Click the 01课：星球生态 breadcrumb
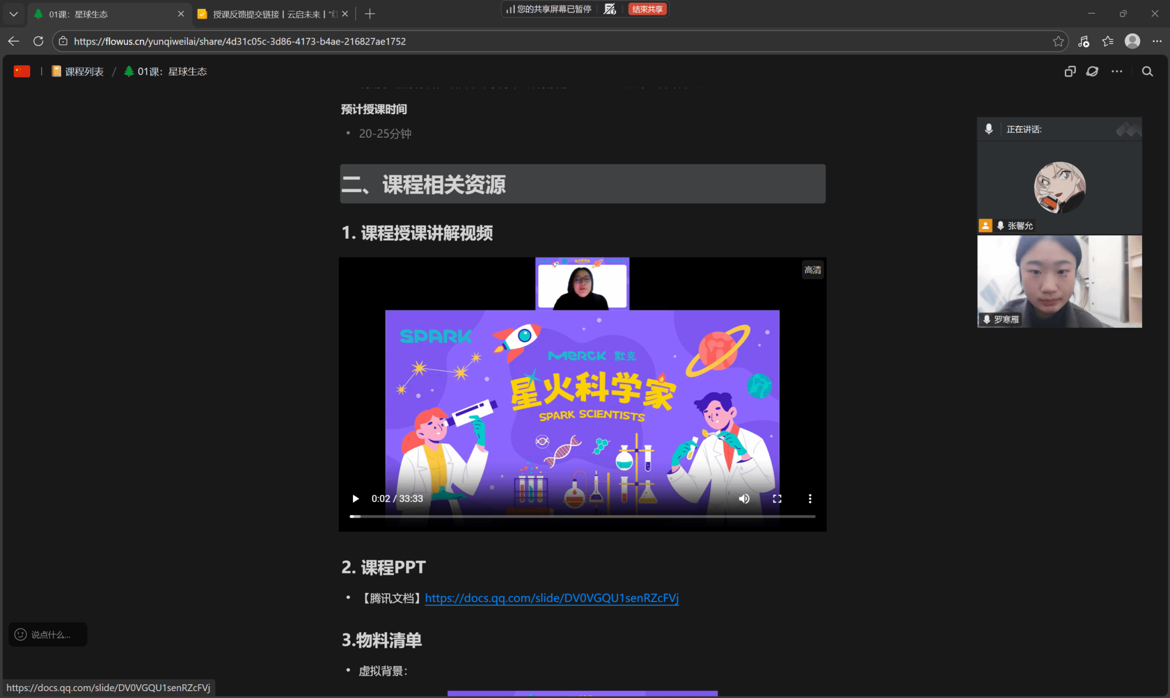This screenshot has height=698, width=1170. 165,71
